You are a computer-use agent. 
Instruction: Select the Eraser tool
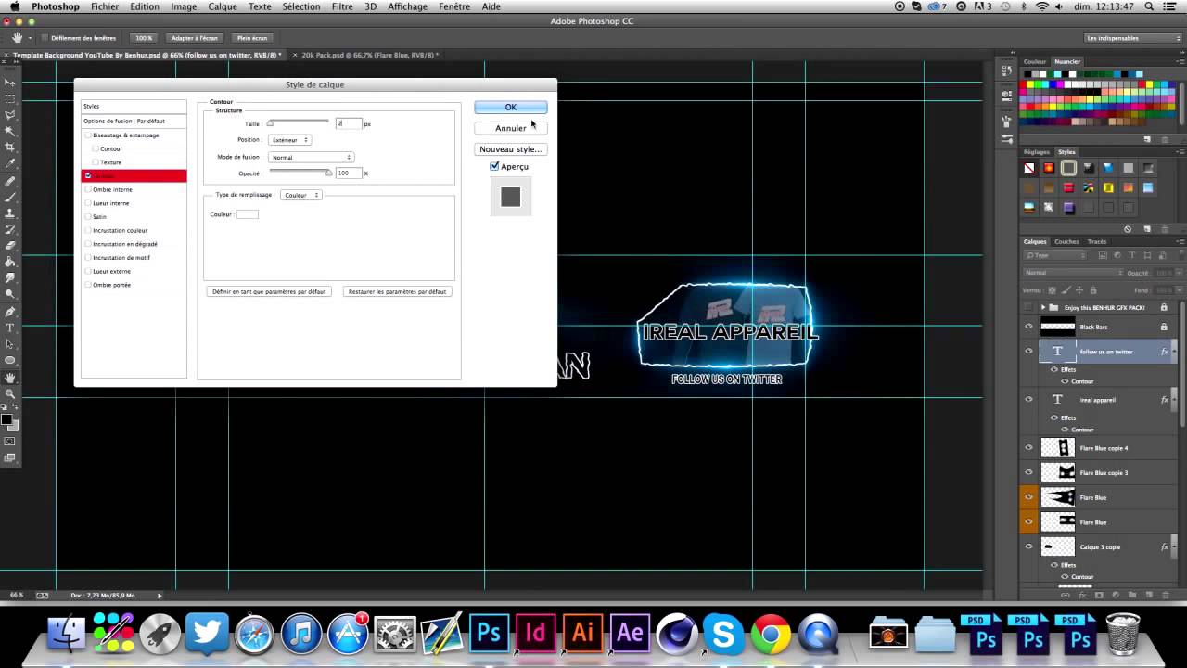pyautogui.click(x=10, y=246)
